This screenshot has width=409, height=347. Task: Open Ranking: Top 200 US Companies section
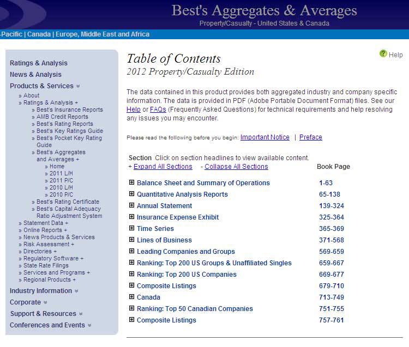(x=187, y=275)
